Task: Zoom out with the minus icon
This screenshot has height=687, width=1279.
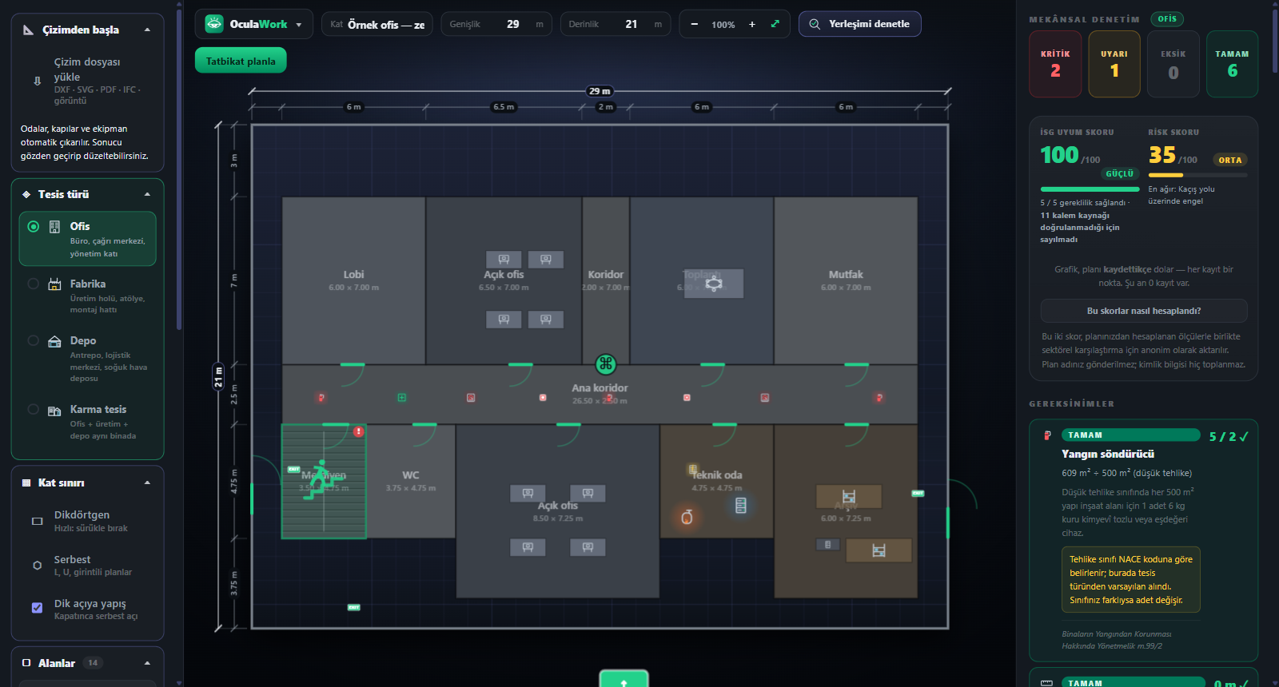Action: [694, 24]
